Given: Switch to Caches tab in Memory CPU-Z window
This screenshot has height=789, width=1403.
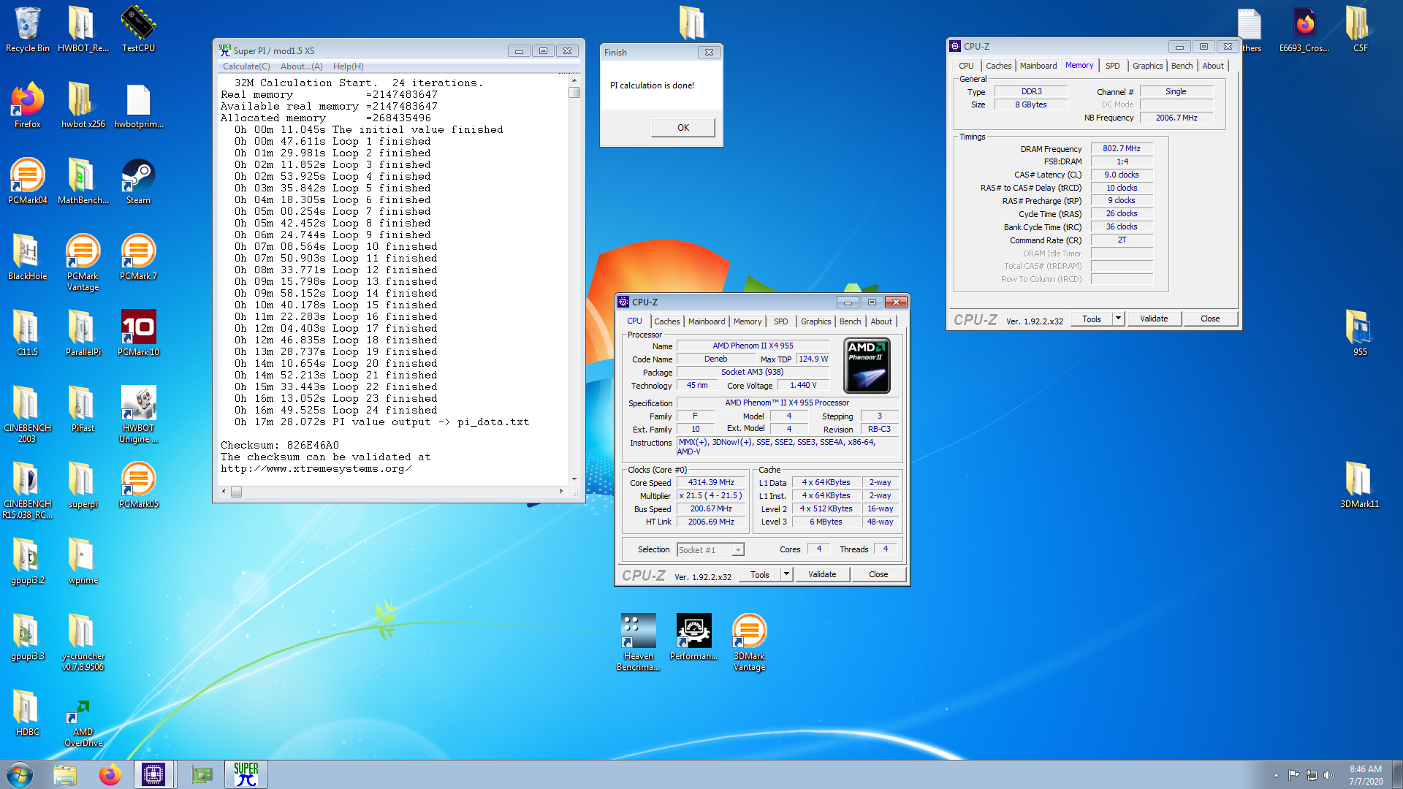Looking at the screenshot, I should tap(998, 66).
